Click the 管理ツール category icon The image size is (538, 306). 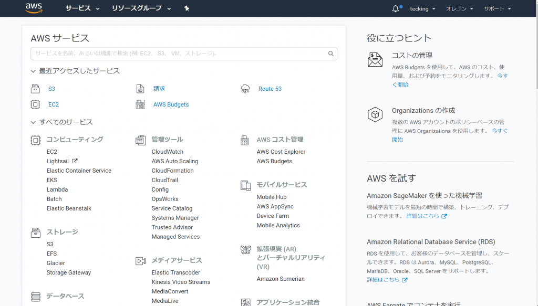[141, 140]
